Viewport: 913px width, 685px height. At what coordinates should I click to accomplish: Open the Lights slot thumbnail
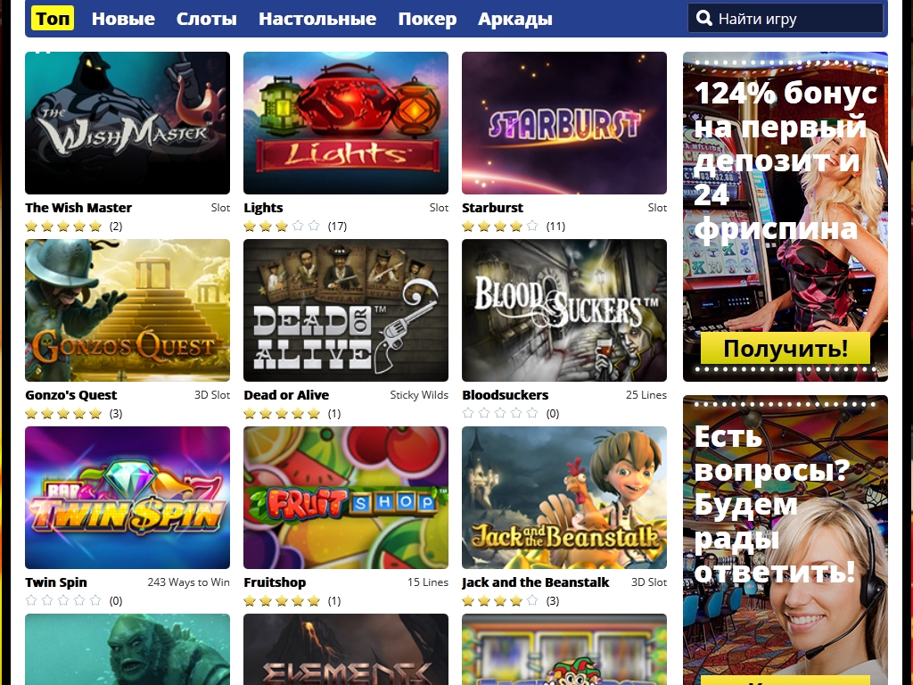pyautogui.click(x=346, y=123)
